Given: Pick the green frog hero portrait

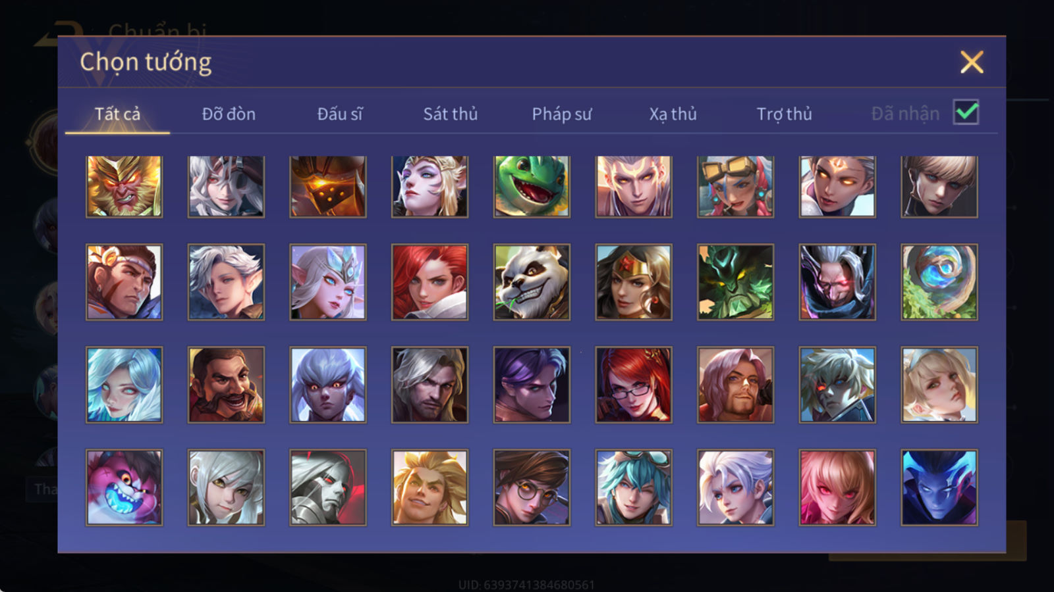Looking at the screenshot, I should click(532, 187).
